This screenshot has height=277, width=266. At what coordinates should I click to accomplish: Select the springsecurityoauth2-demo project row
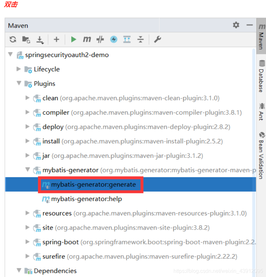tap(130, 55)
